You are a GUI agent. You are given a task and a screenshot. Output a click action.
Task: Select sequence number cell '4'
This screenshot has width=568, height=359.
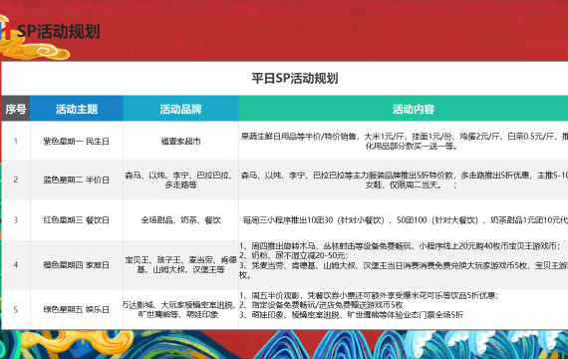pos(16,264)
